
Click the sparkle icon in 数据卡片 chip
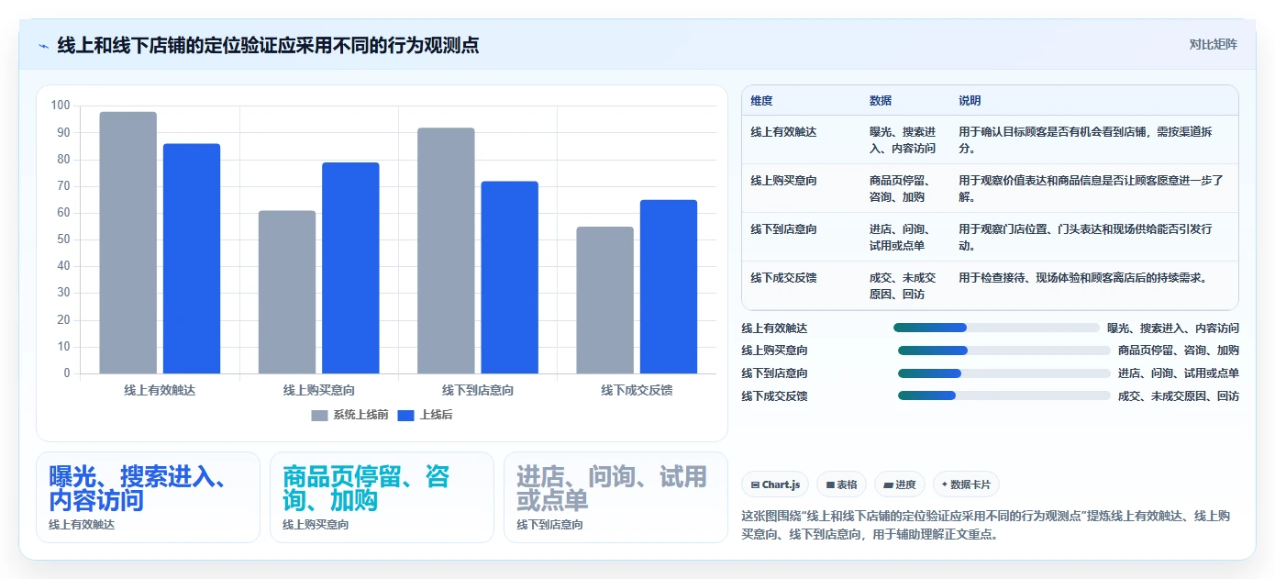[x=945, y=484]
